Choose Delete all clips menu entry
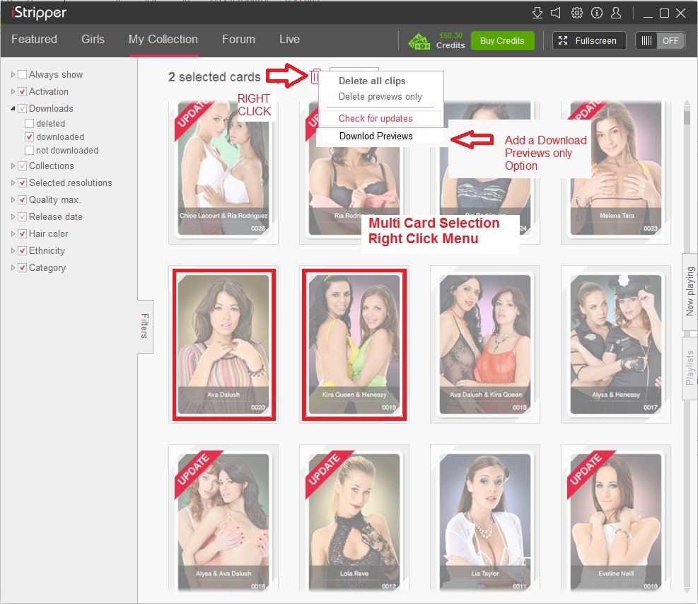Viewport: 698px width, 604px height. click(x=372, y=81)
